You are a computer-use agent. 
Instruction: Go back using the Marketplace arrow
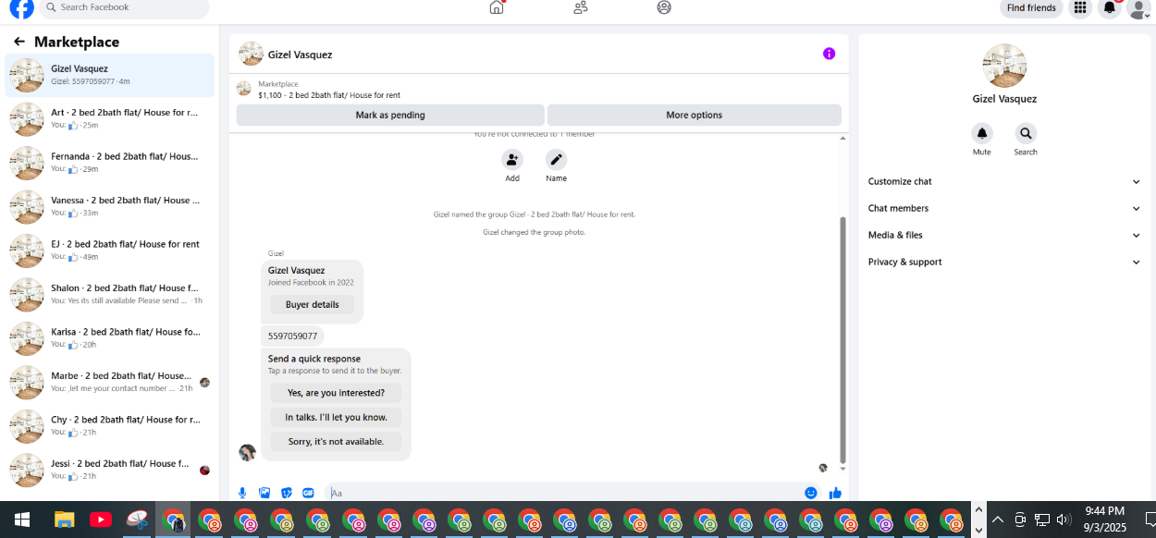coord(18,42)
